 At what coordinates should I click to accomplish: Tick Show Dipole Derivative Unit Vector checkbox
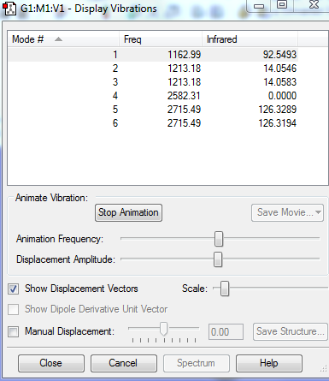click(13, 309)
